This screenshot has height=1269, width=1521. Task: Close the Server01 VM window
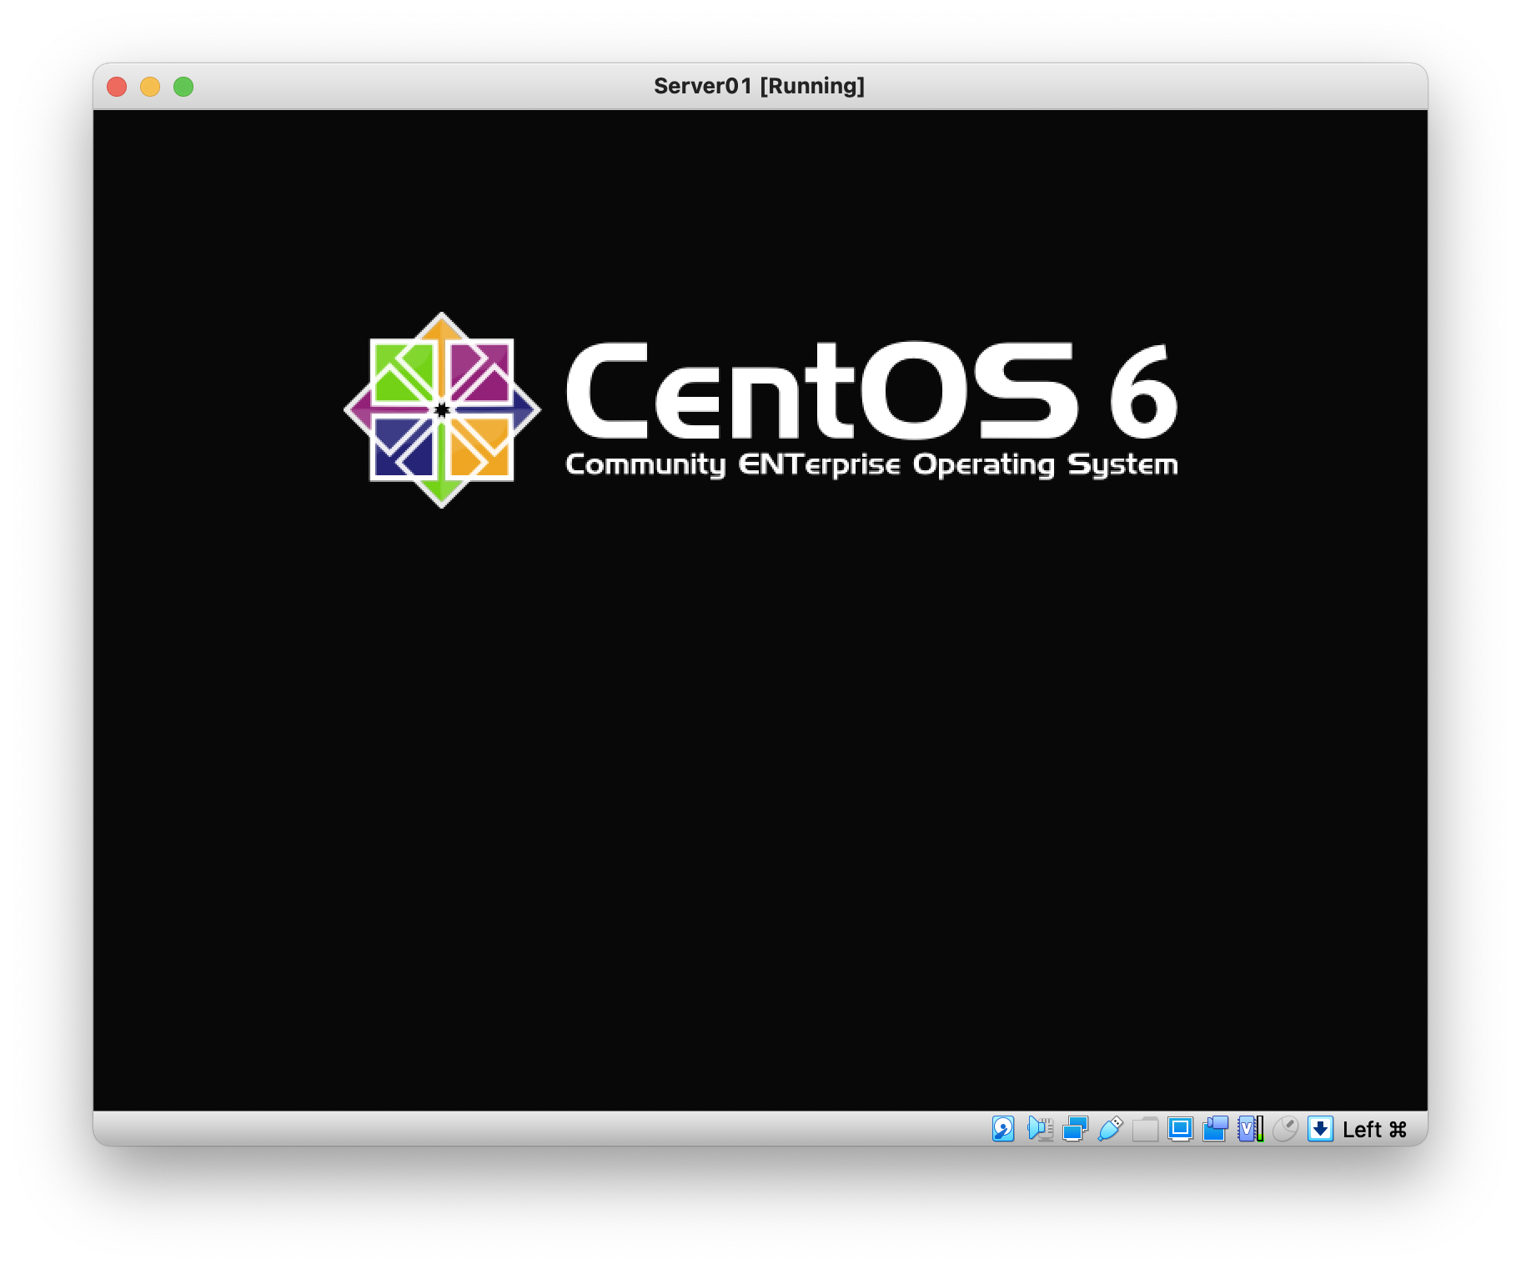pos(117,87)
